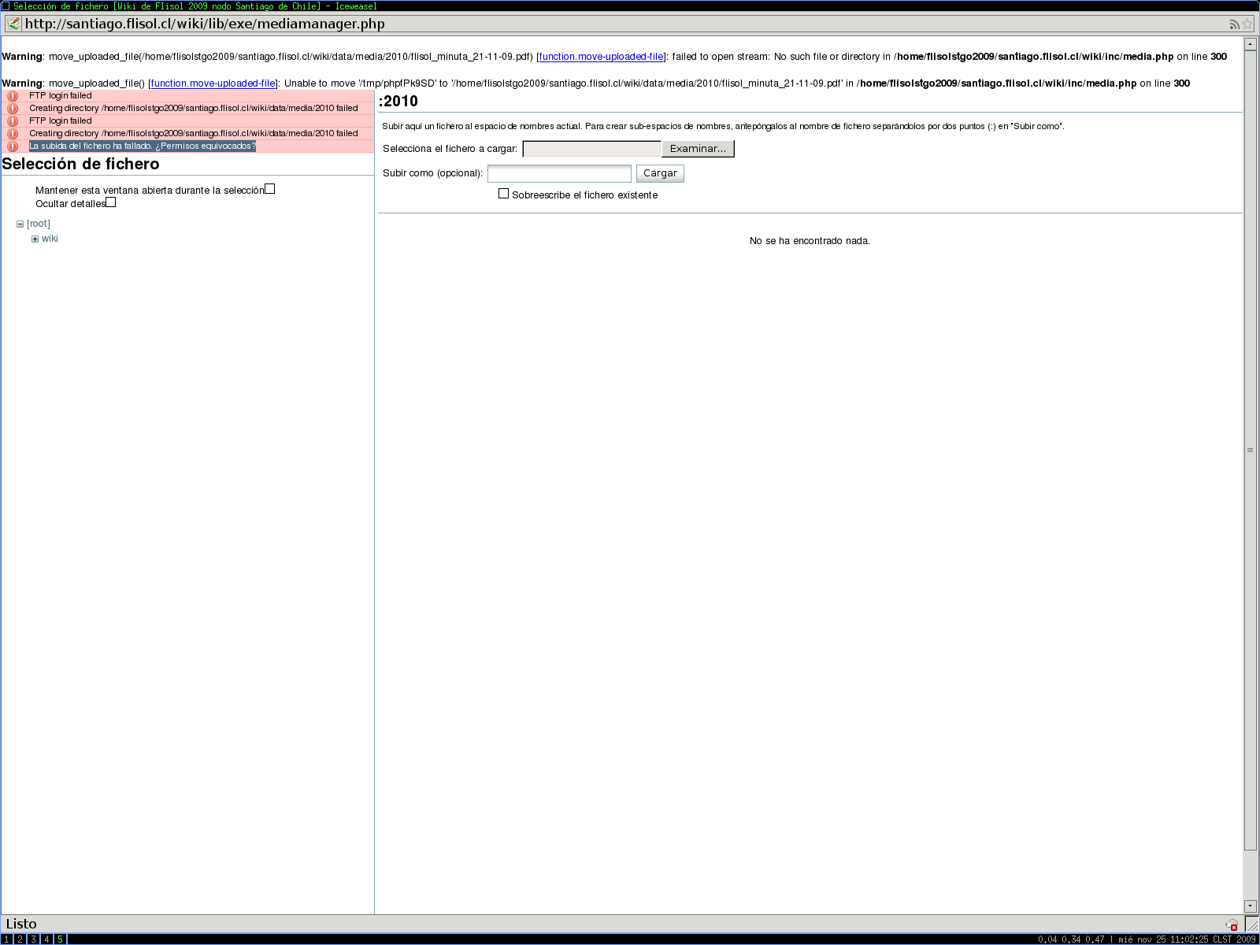The width and height of the screenshot is (1260, 945).
Task: Click the Subir como (opcional) text field
Action: (x=559, y=173)
